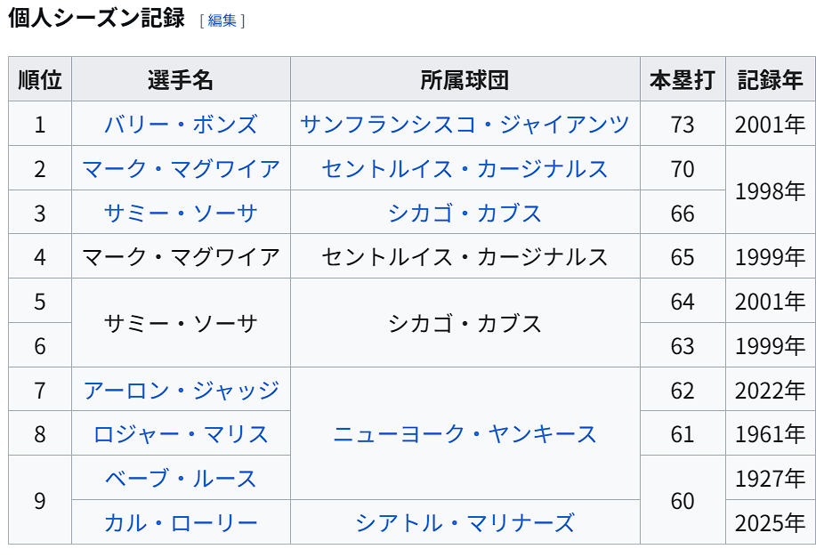Click the 順位 column header
816x557 pixels.
point(40,80)
